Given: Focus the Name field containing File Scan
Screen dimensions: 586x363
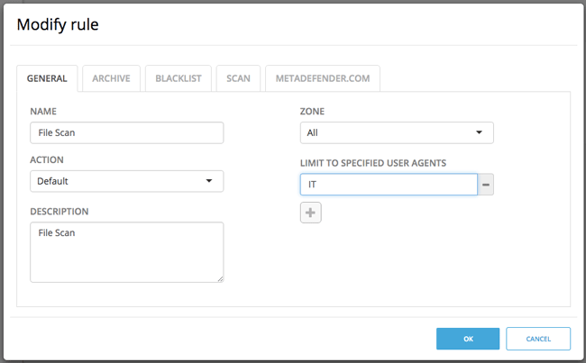Looking at the screenshot, I should (126, 133).
